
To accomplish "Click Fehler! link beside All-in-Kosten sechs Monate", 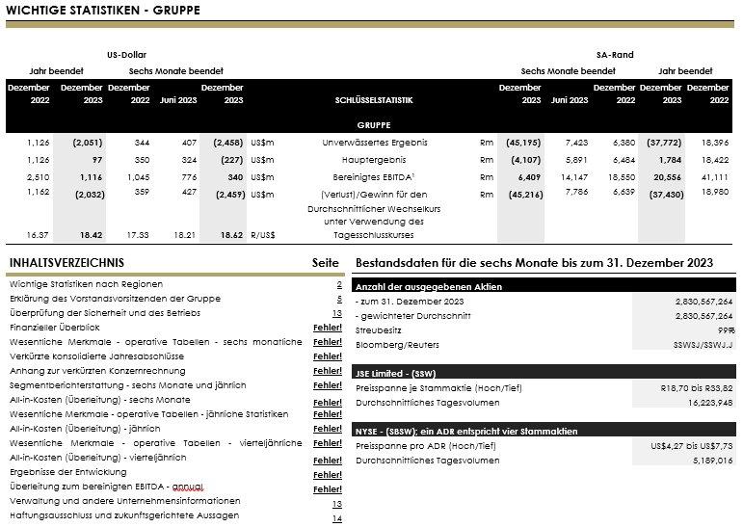I will coord(328,403).
